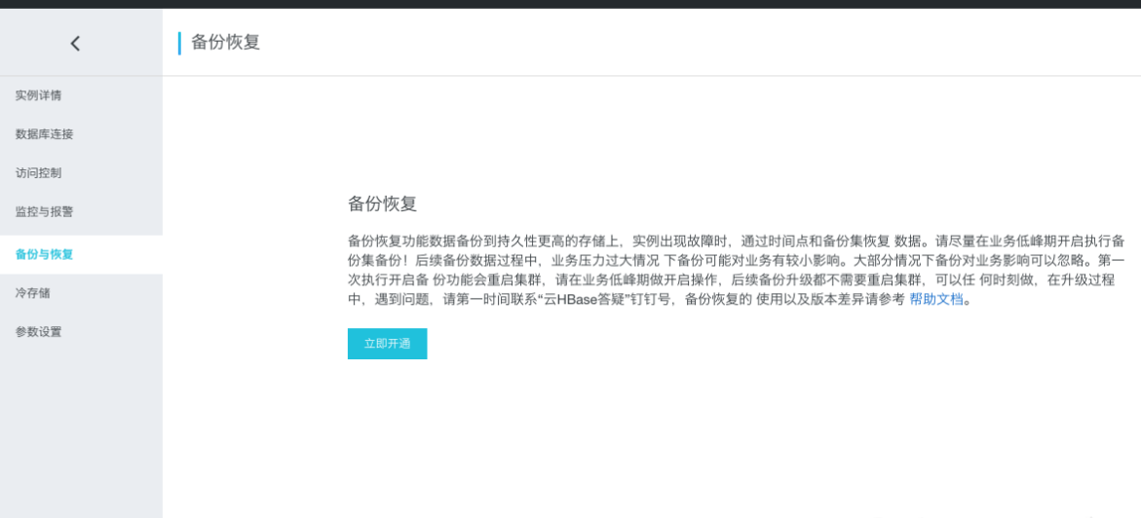Select the active 备份与恢复 menu item
Image resolution: width=1141 pixels, height=518 pixels.
point(44,254)
